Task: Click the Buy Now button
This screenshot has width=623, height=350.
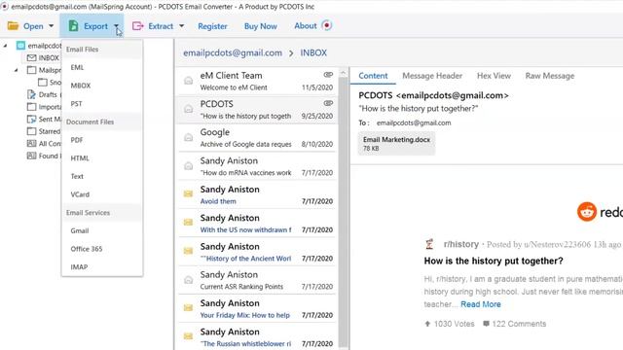Action: pos(261,26)
